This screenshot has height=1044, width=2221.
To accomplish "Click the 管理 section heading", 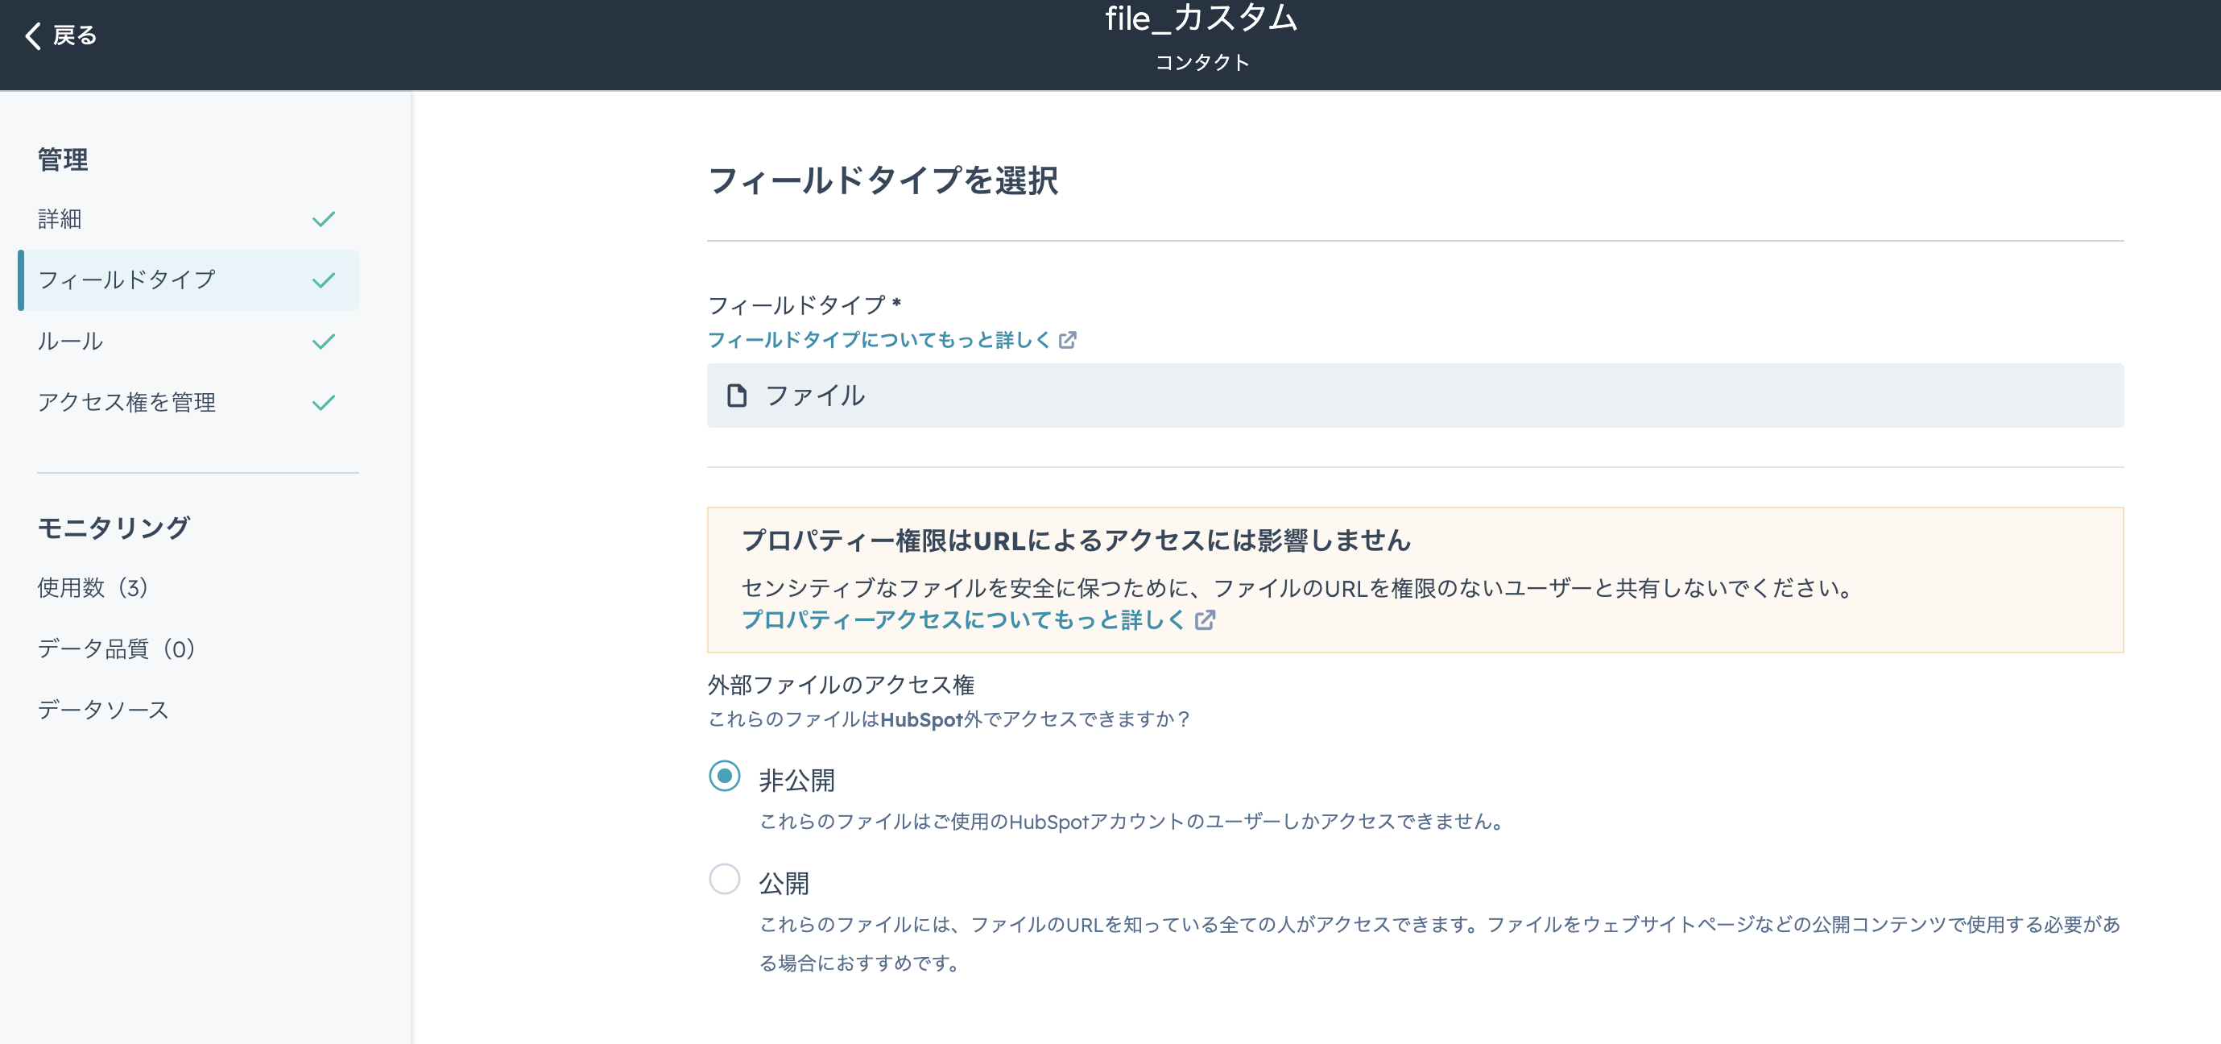I will 63,159.
